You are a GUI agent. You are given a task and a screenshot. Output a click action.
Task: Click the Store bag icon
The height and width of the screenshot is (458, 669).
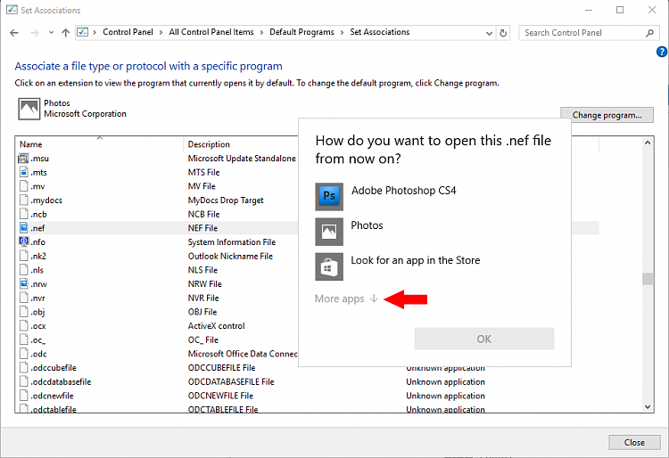329,266
